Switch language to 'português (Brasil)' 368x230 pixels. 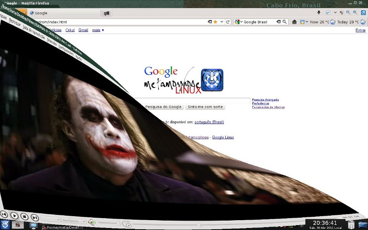click(x=209, y=122)
